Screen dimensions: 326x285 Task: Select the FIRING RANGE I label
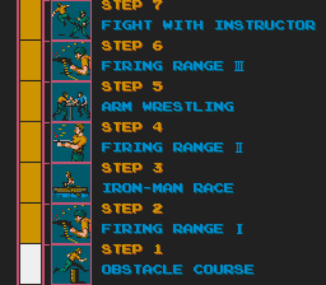(173, 229)
